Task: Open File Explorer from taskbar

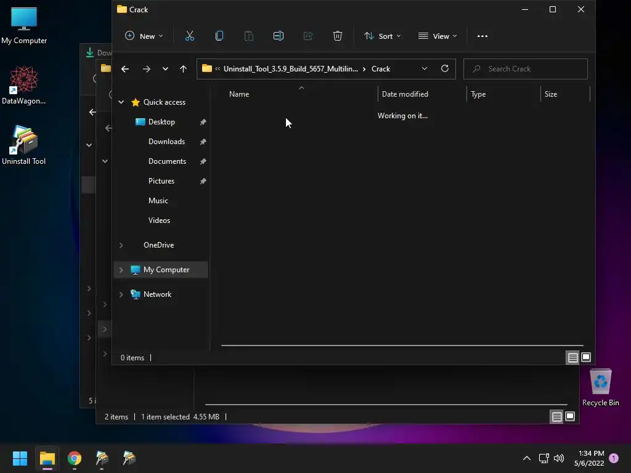Action: click(47, 458)
